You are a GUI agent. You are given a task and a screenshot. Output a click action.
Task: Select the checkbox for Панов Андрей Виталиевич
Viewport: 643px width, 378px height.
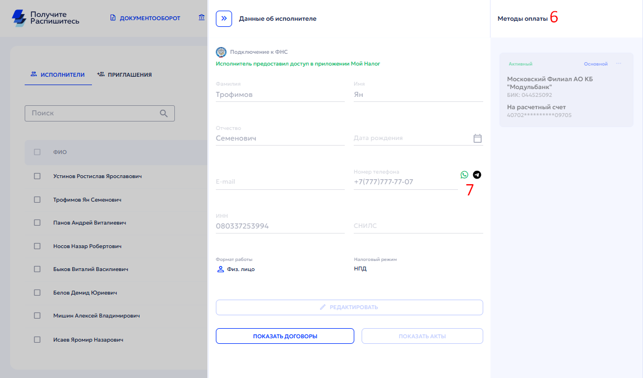(38, 223)
